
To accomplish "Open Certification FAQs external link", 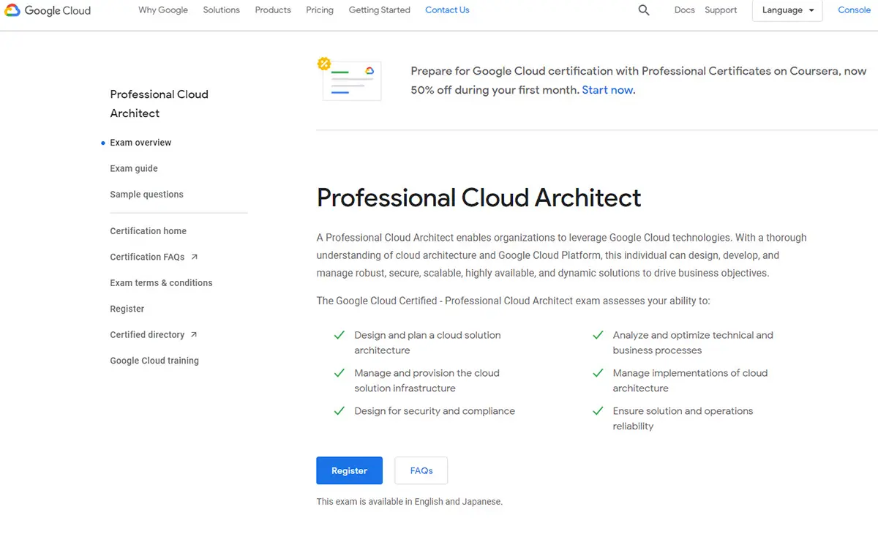I will tap(154, 257).
